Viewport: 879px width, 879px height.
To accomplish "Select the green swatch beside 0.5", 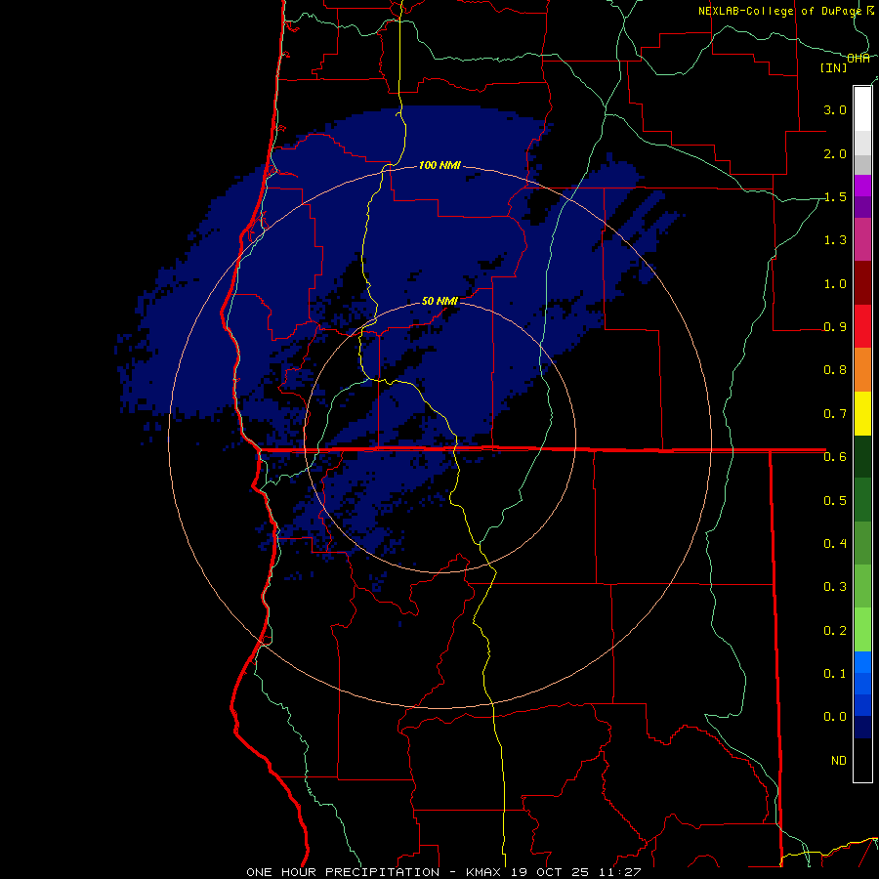I will (x=862, y=500).
